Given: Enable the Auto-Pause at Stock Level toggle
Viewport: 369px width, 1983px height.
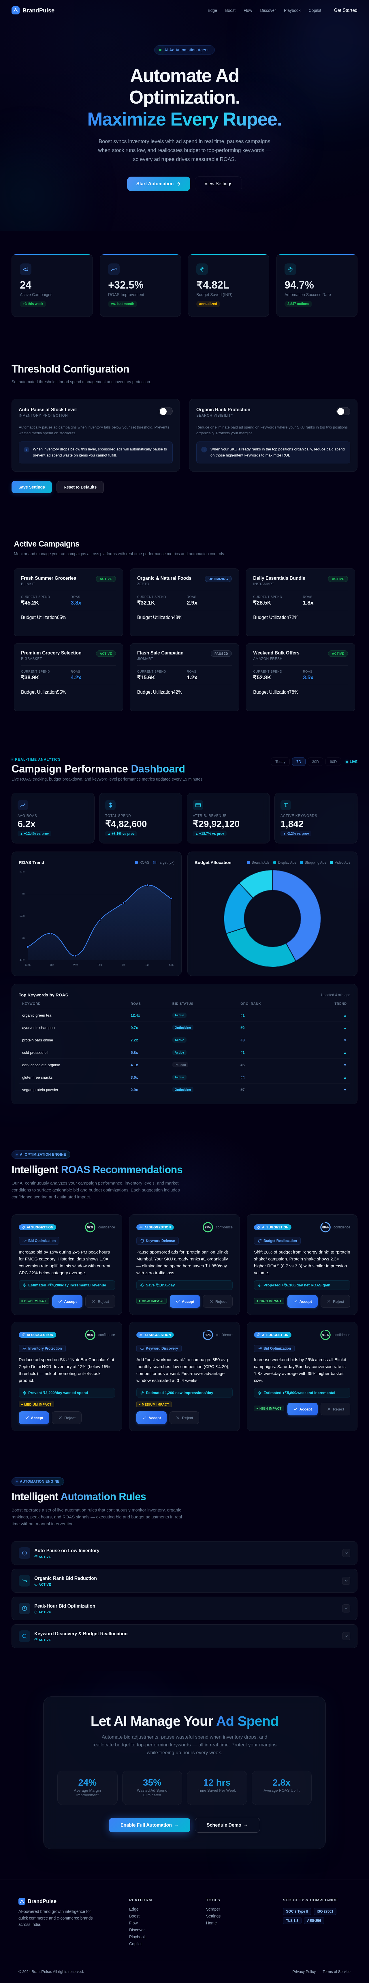Looking at the screenshot, I should click(x=165, y=411).
